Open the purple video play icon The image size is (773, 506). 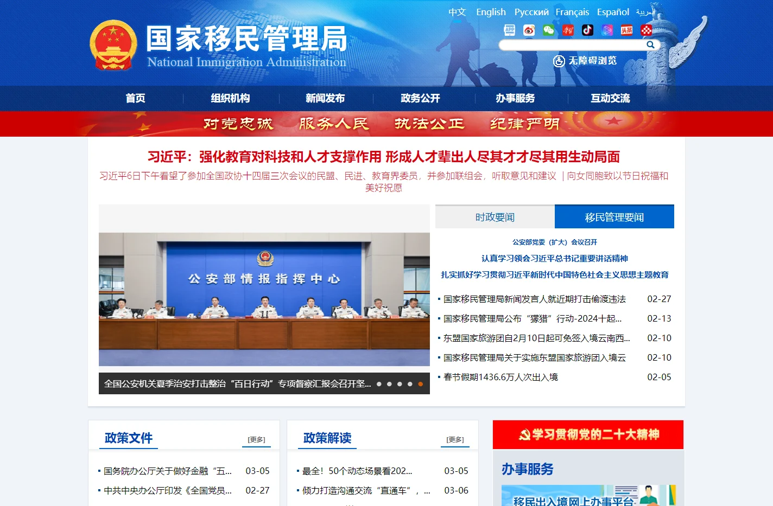click(x=607, y=30)
